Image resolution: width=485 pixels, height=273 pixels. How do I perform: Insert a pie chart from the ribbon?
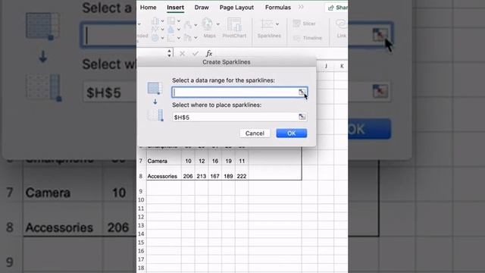click(155, 38)
